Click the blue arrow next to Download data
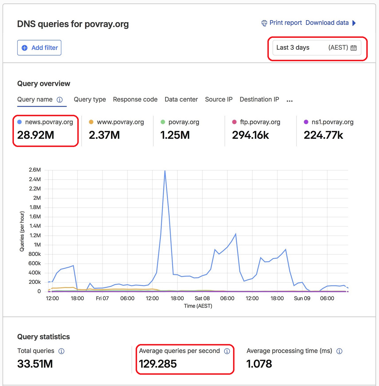This screenshot has width=379, height=386. [354, 23]
